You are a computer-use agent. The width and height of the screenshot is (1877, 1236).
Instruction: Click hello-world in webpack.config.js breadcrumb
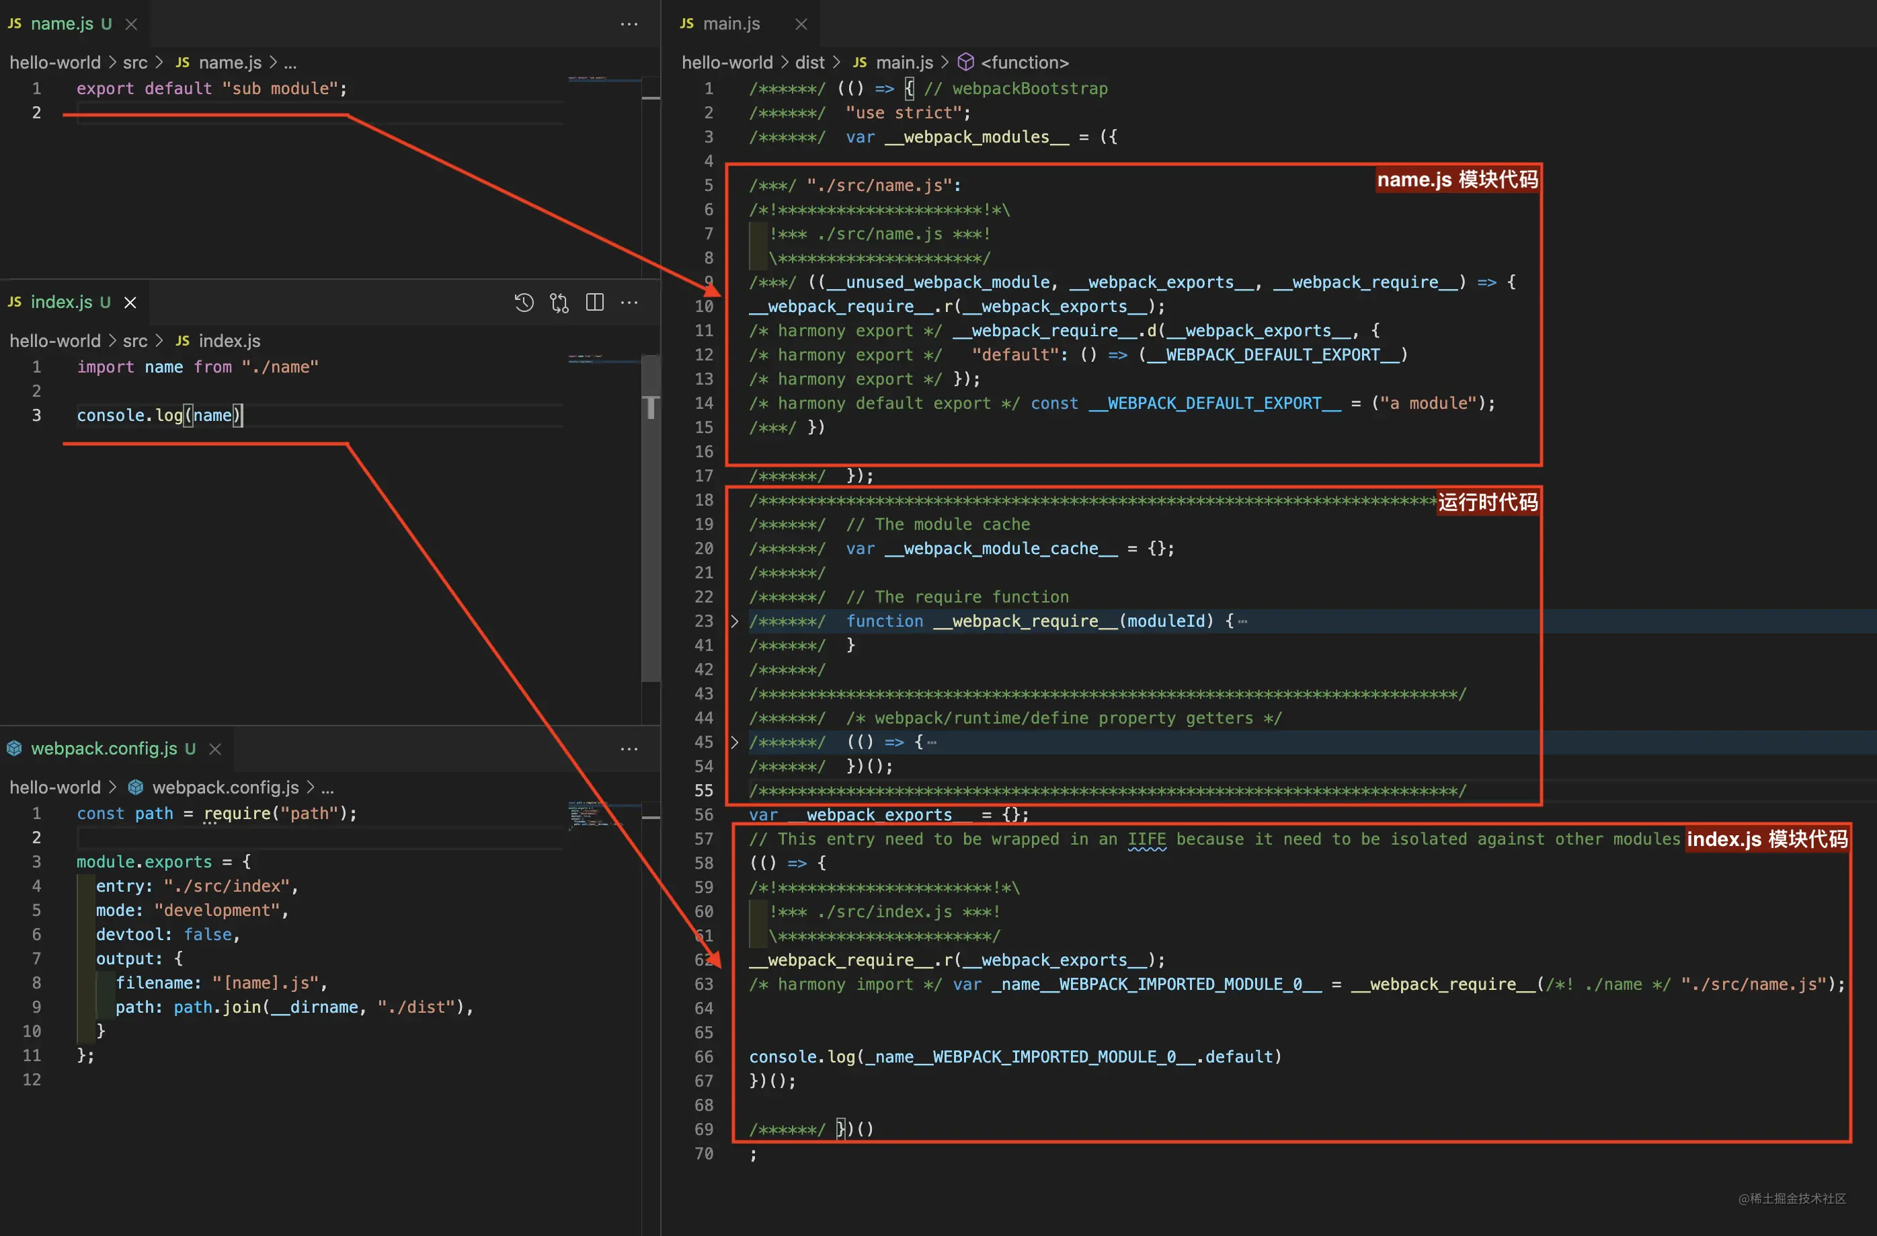[55, 787]
